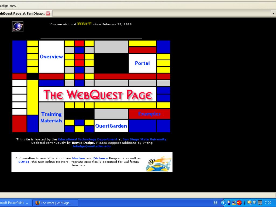The width and height of the screenshot is (276, 207).
Task: Open the folder and monitor tray icon
Action: [249, 203]
